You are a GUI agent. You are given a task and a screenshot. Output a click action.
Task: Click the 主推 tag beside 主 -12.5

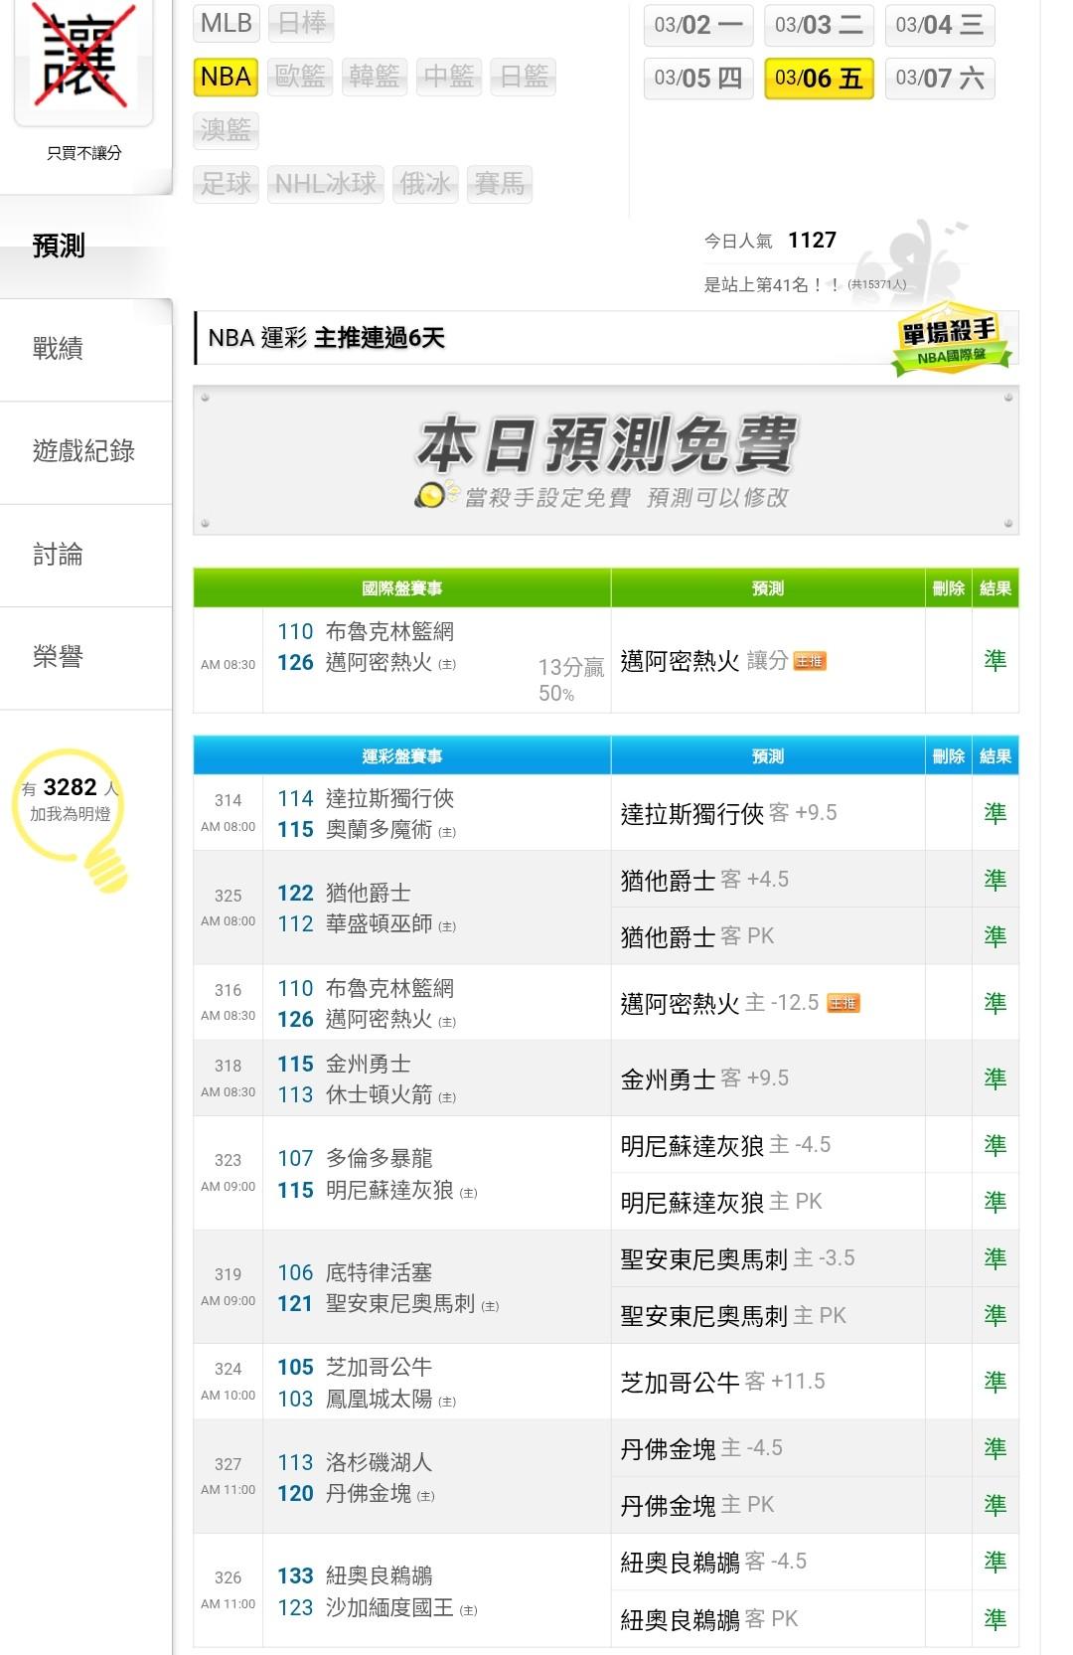(x=843, y=1004)
